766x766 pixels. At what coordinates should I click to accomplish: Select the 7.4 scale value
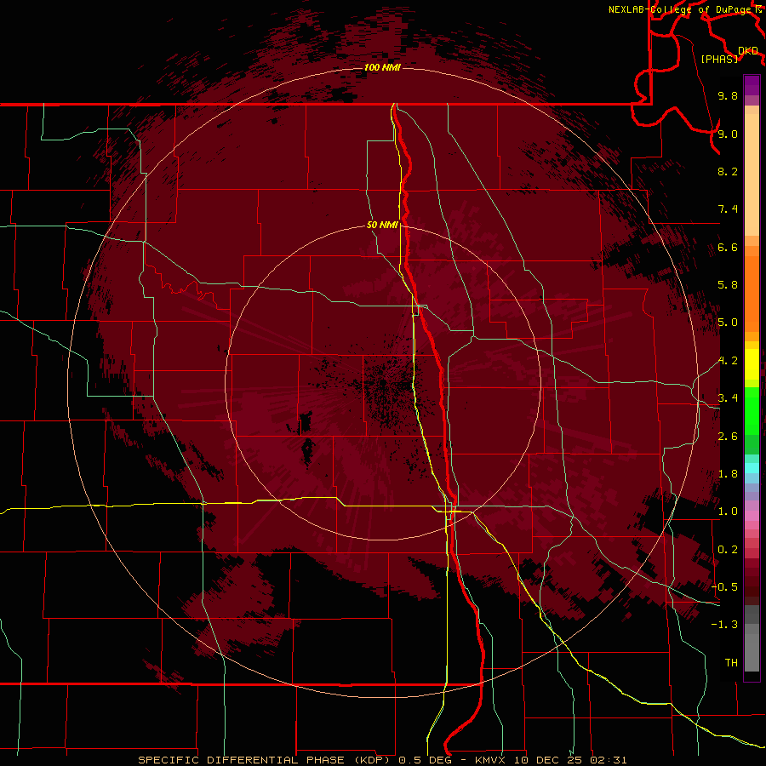[x=728, y=209]
